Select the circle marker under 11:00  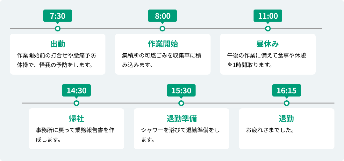268,29
